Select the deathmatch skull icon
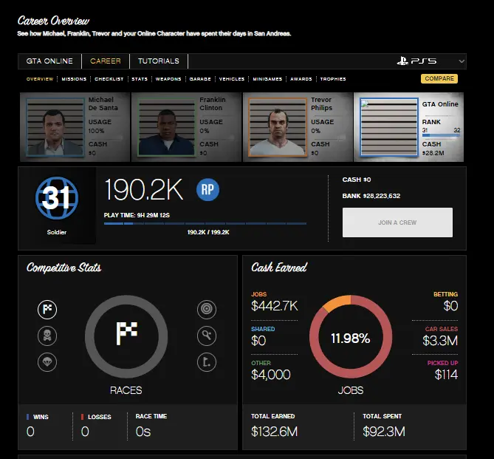 47,336
